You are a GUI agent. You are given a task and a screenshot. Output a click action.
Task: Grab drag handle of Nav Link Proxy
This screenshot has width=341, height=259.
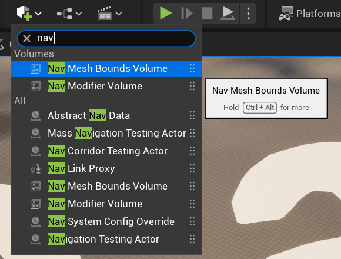192,168
